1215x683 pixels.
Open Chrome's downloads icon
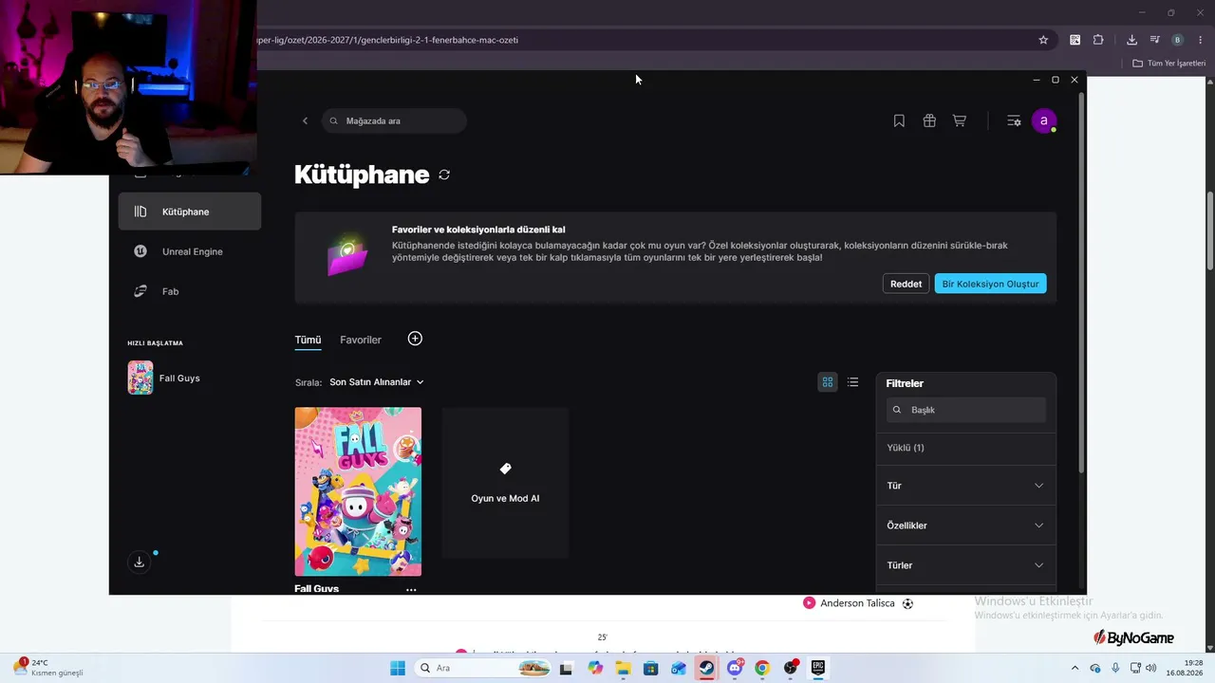(x=1131, y=40)
